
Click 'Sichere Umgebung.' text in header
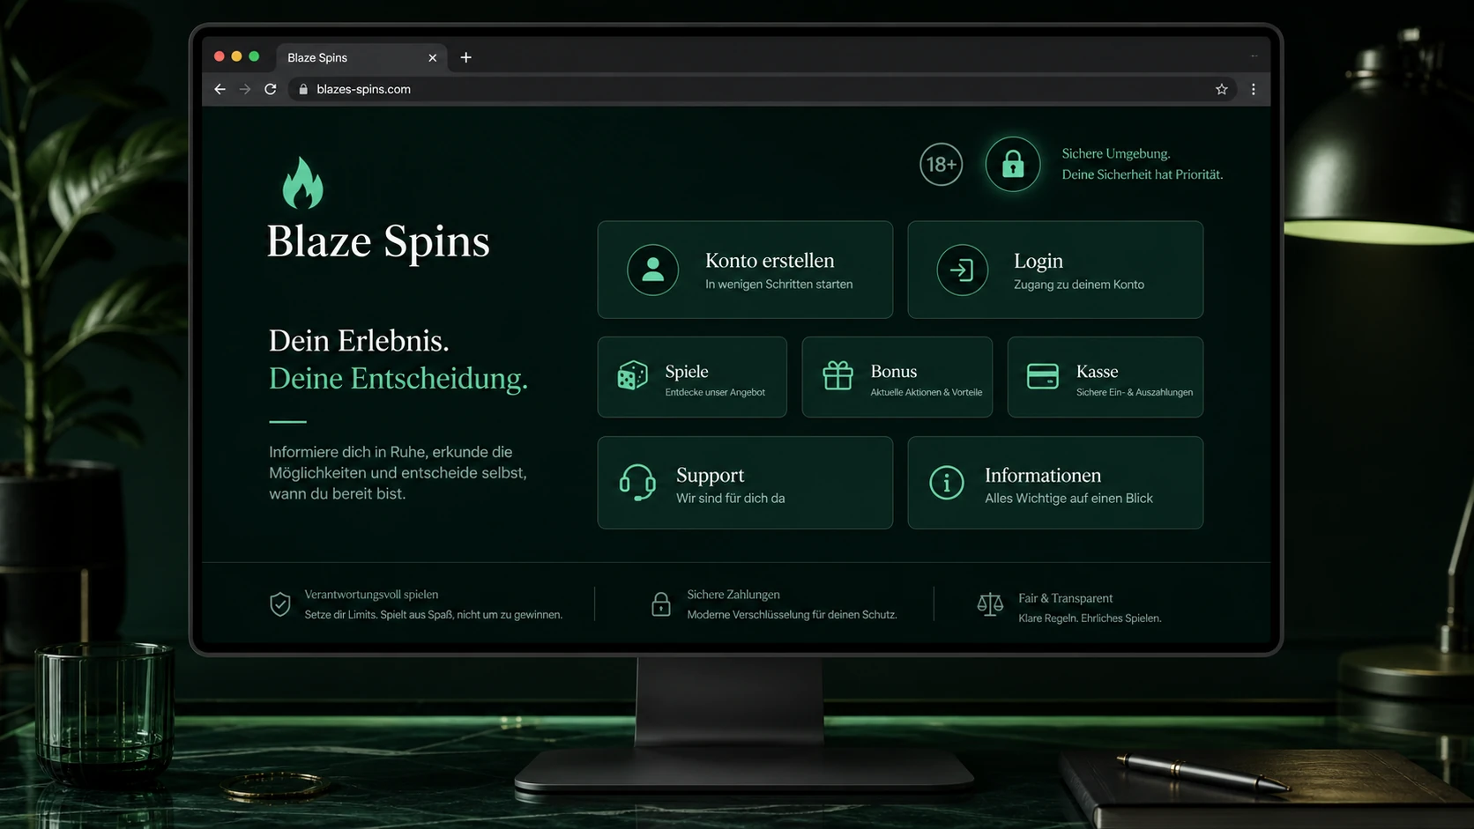1116,153
